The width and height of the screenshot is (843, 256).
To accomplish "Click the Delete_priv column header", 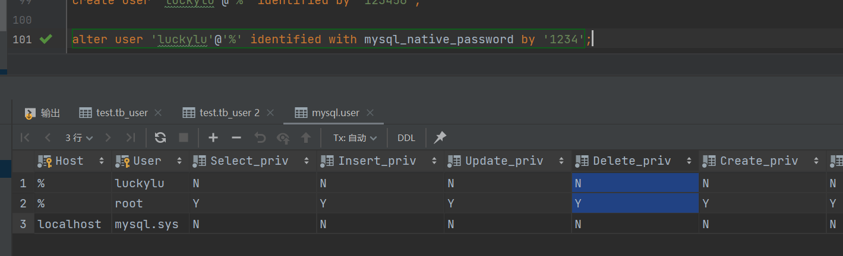I will pyautogui.click(x=631, y=161).
